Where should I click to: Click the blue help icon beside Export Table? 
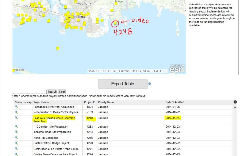(149, 84)
